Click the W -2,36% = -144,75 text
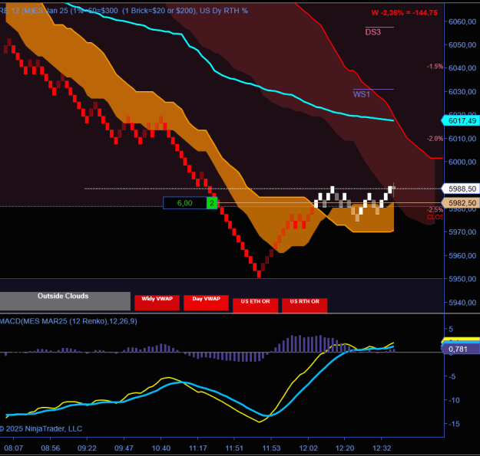Viewport: 480px width, 456px height. click(405, 13)
